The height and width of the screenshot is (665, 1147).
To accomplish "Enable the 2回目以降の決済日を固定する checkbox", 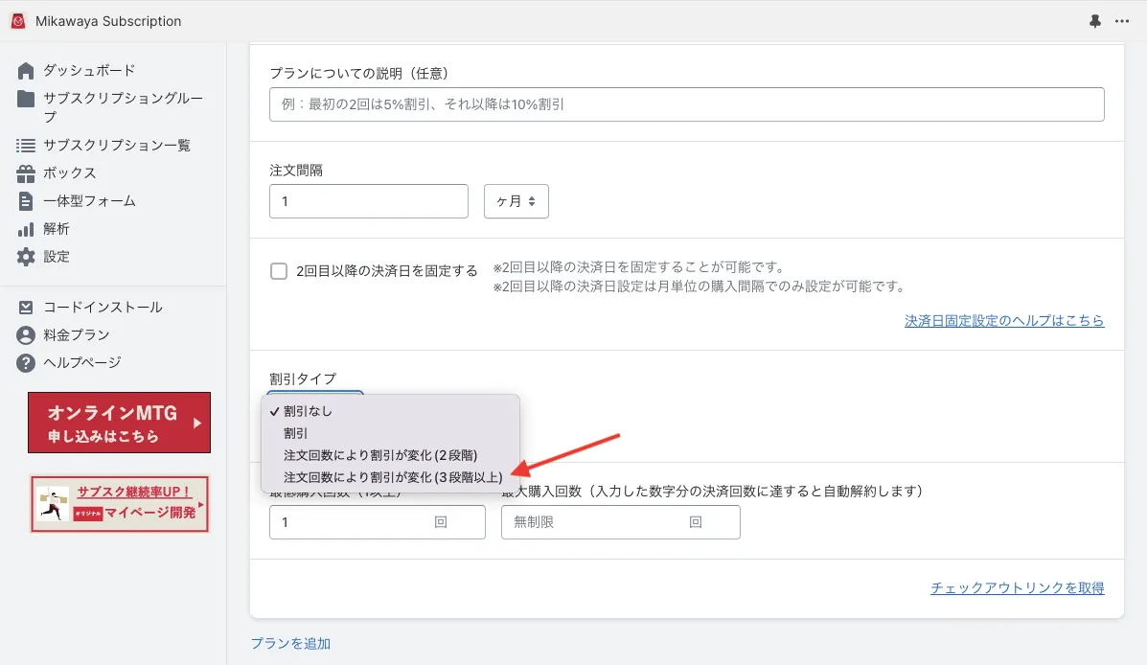I will click(279, 271).
